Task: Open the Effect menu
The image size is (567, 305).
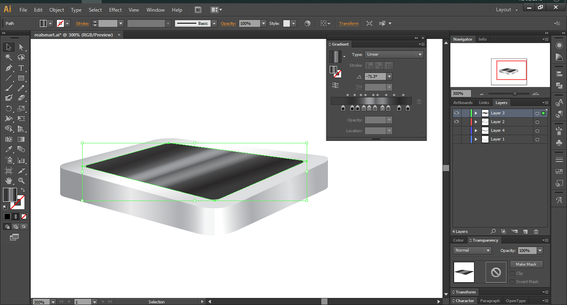Action: click(115, 10)
